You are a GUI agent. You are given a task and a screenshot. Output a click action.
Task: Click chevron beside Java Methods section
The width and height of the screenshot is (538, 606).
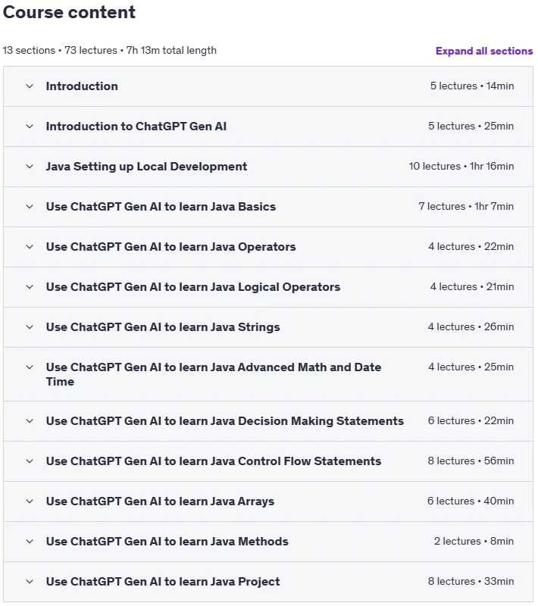click(x=30, y=542)
